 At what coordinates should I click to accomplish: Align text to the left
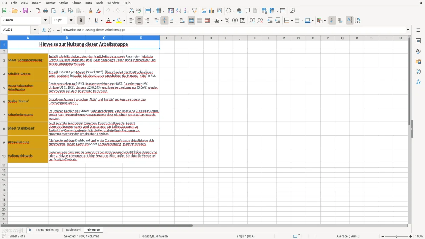coord(131,21)
